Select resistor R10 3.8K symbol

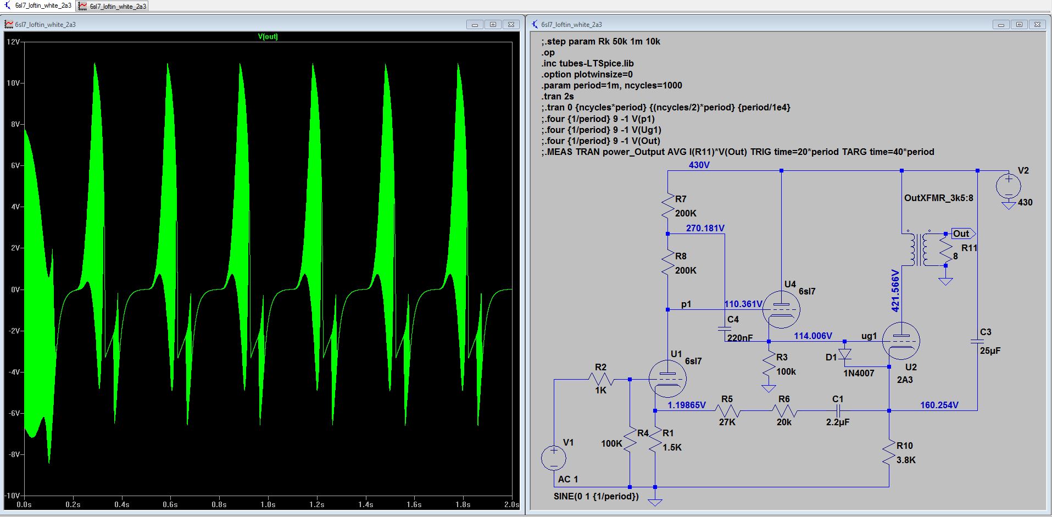click(x=889, y=453)
